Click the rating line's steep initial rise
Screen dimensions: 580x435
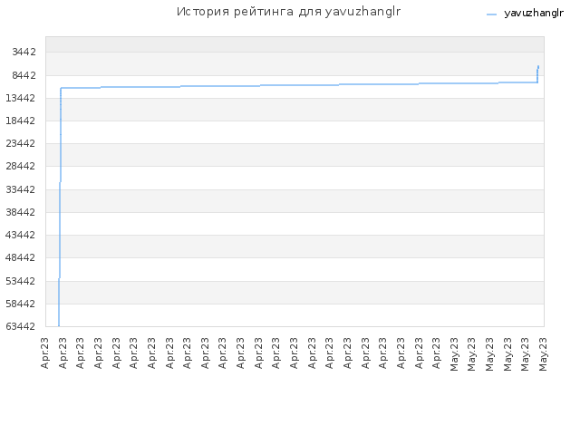pos(60,208)
